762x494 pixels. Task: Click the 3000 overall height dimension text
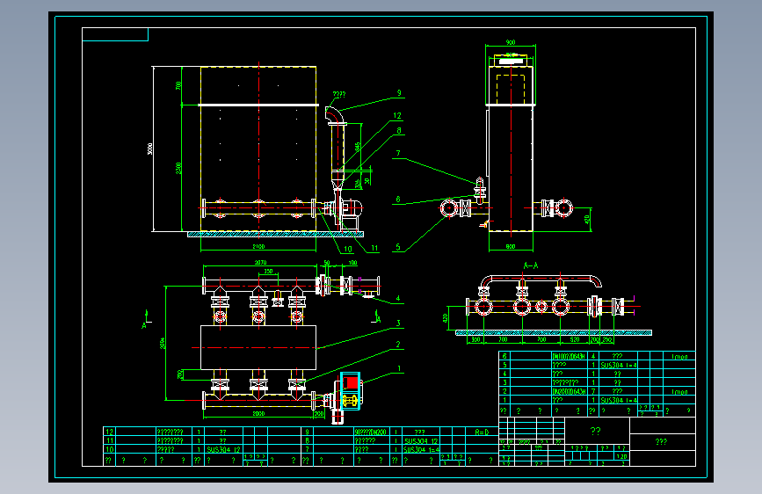tap(150, 149)
